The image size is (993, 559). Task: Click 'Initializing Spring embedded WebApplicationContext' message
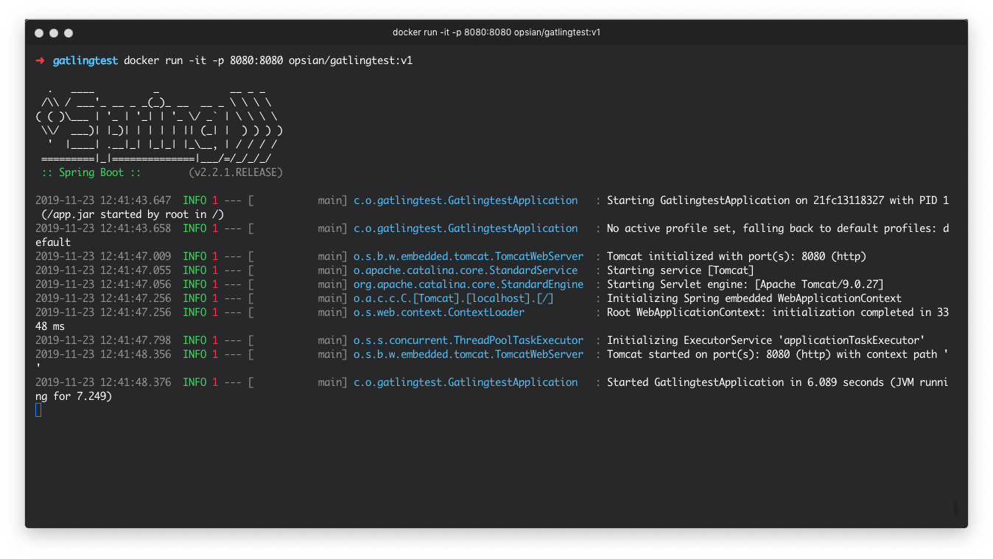pyautogui.click(x=754, y=298)
